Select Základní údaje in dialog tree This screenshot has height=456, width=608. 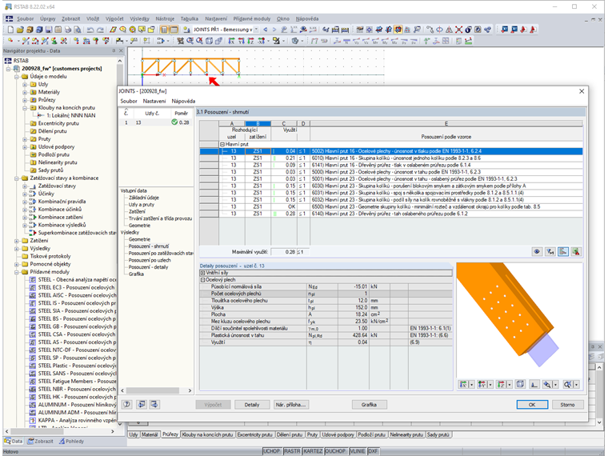[144, 198]
